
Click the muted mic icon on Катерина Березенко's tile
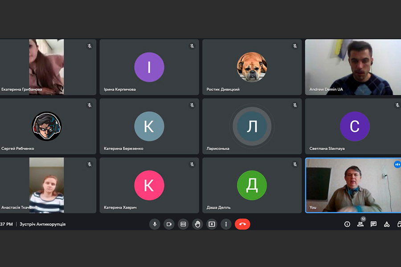click(x=192, y=105)
